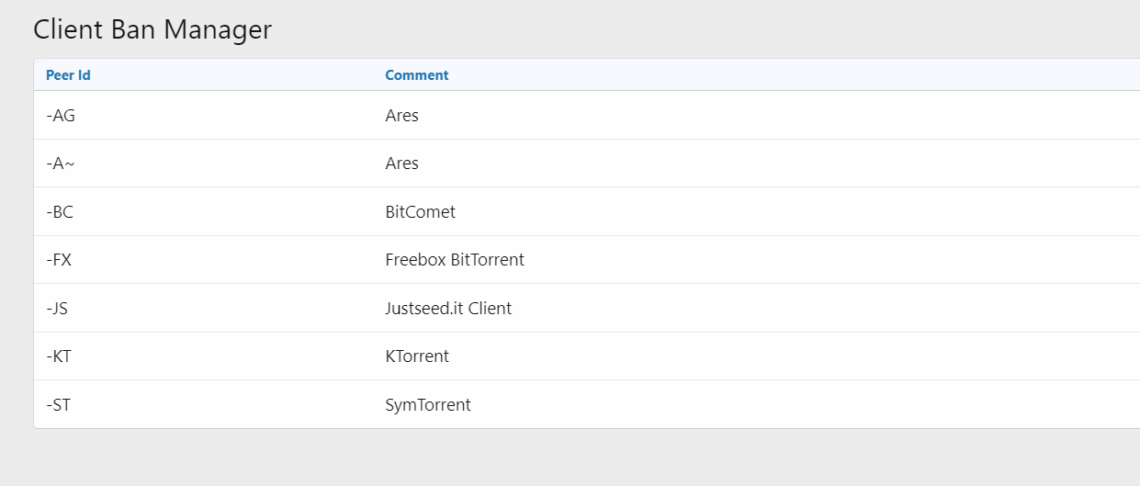1140x486 pixels.
Task: Click the Client Ban Manager page title
Action: coord(152,29)
